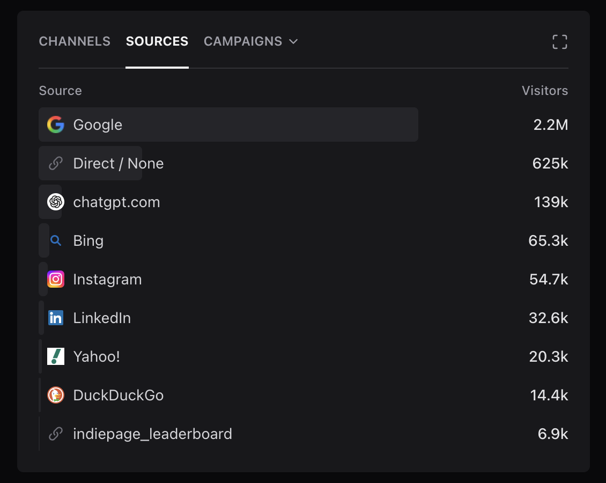The height and width of the screenshot is (483, 606).
Task: Click the LinkedIn logo icon
Action: [56, 318]
